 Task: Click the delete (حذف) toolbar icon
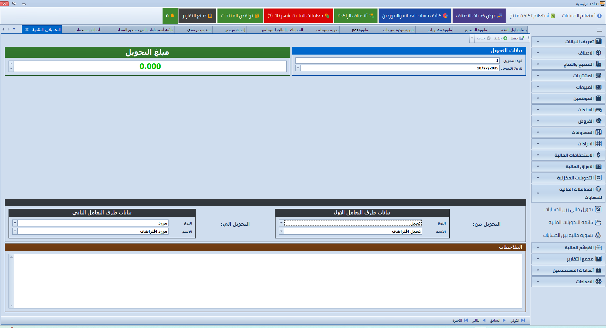pos(489,38)
